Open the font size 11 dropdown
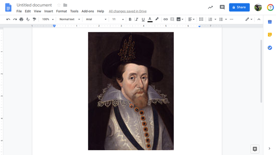Screen dimensions: 276x155 tap(118, 19)
